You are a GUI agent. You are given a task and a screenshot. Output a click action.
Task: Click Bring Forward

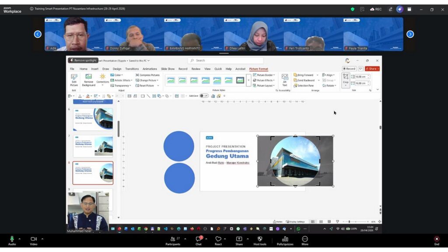304,75
